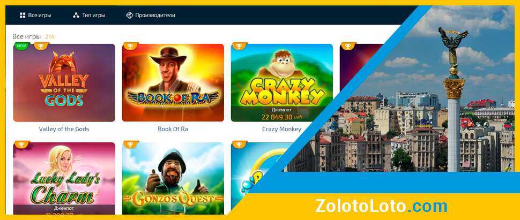Click the green NEW badge
This screenshot has height=220, width=520.
(21, 46)
